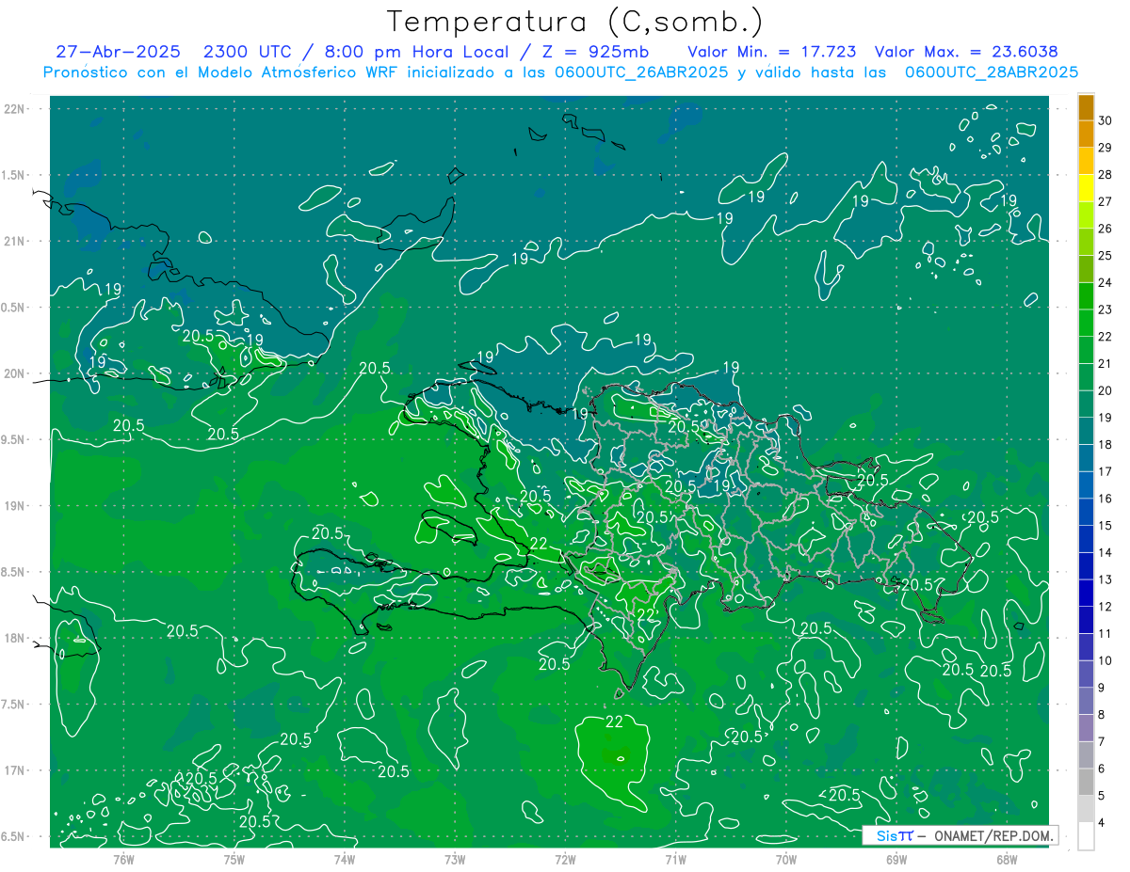Select the valid-until time "0600UTC_28ABR2025"

pos(992,72)
